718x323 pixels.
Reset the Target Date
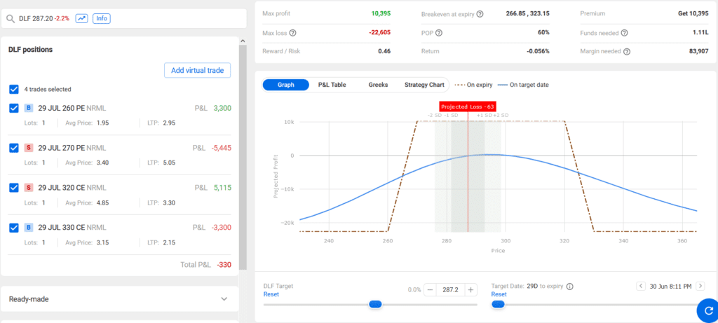(499, 294)
